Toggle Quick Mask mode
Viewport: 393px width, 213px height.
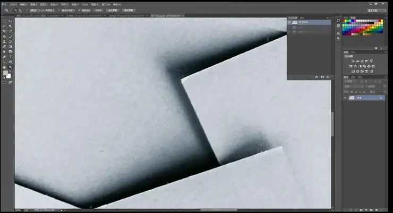4,83
